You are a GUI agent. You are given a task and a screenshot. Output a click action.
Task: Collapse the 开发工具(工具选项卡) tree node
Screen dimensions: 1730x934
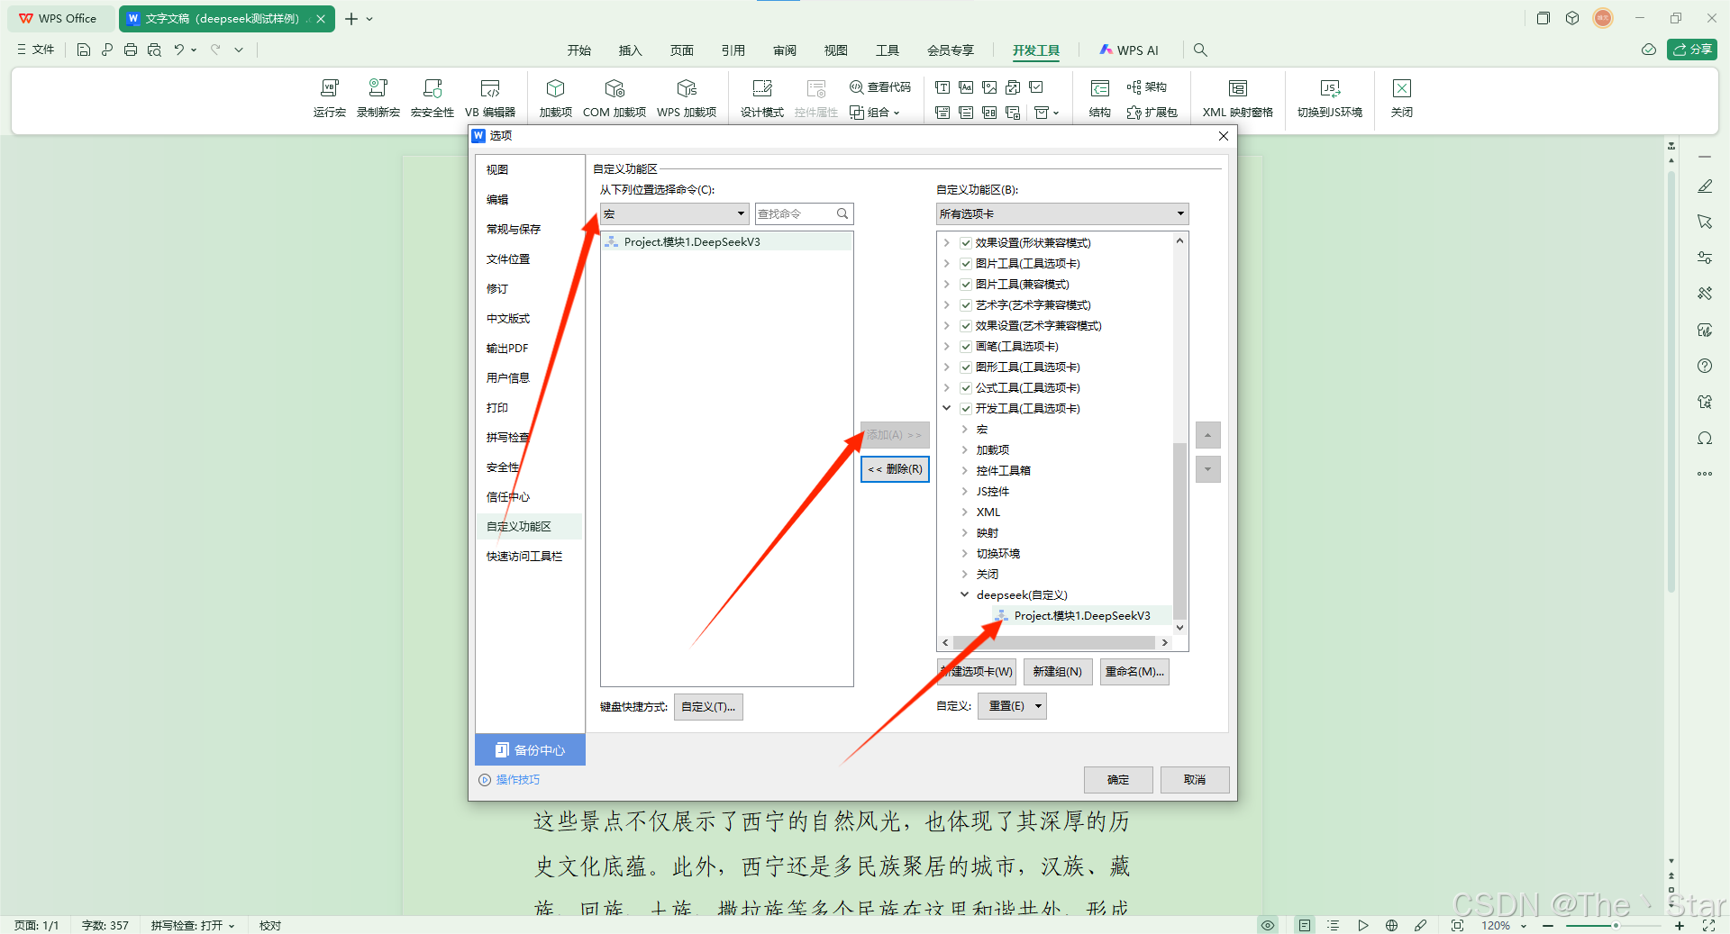(x=947, y=408)
